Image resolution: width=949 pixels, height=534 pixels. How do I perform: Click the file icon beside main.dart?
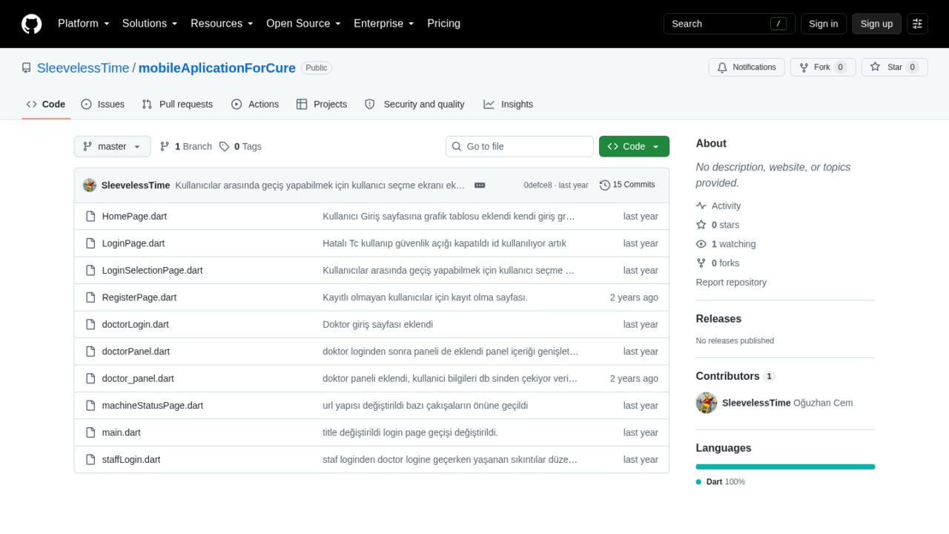90,432
